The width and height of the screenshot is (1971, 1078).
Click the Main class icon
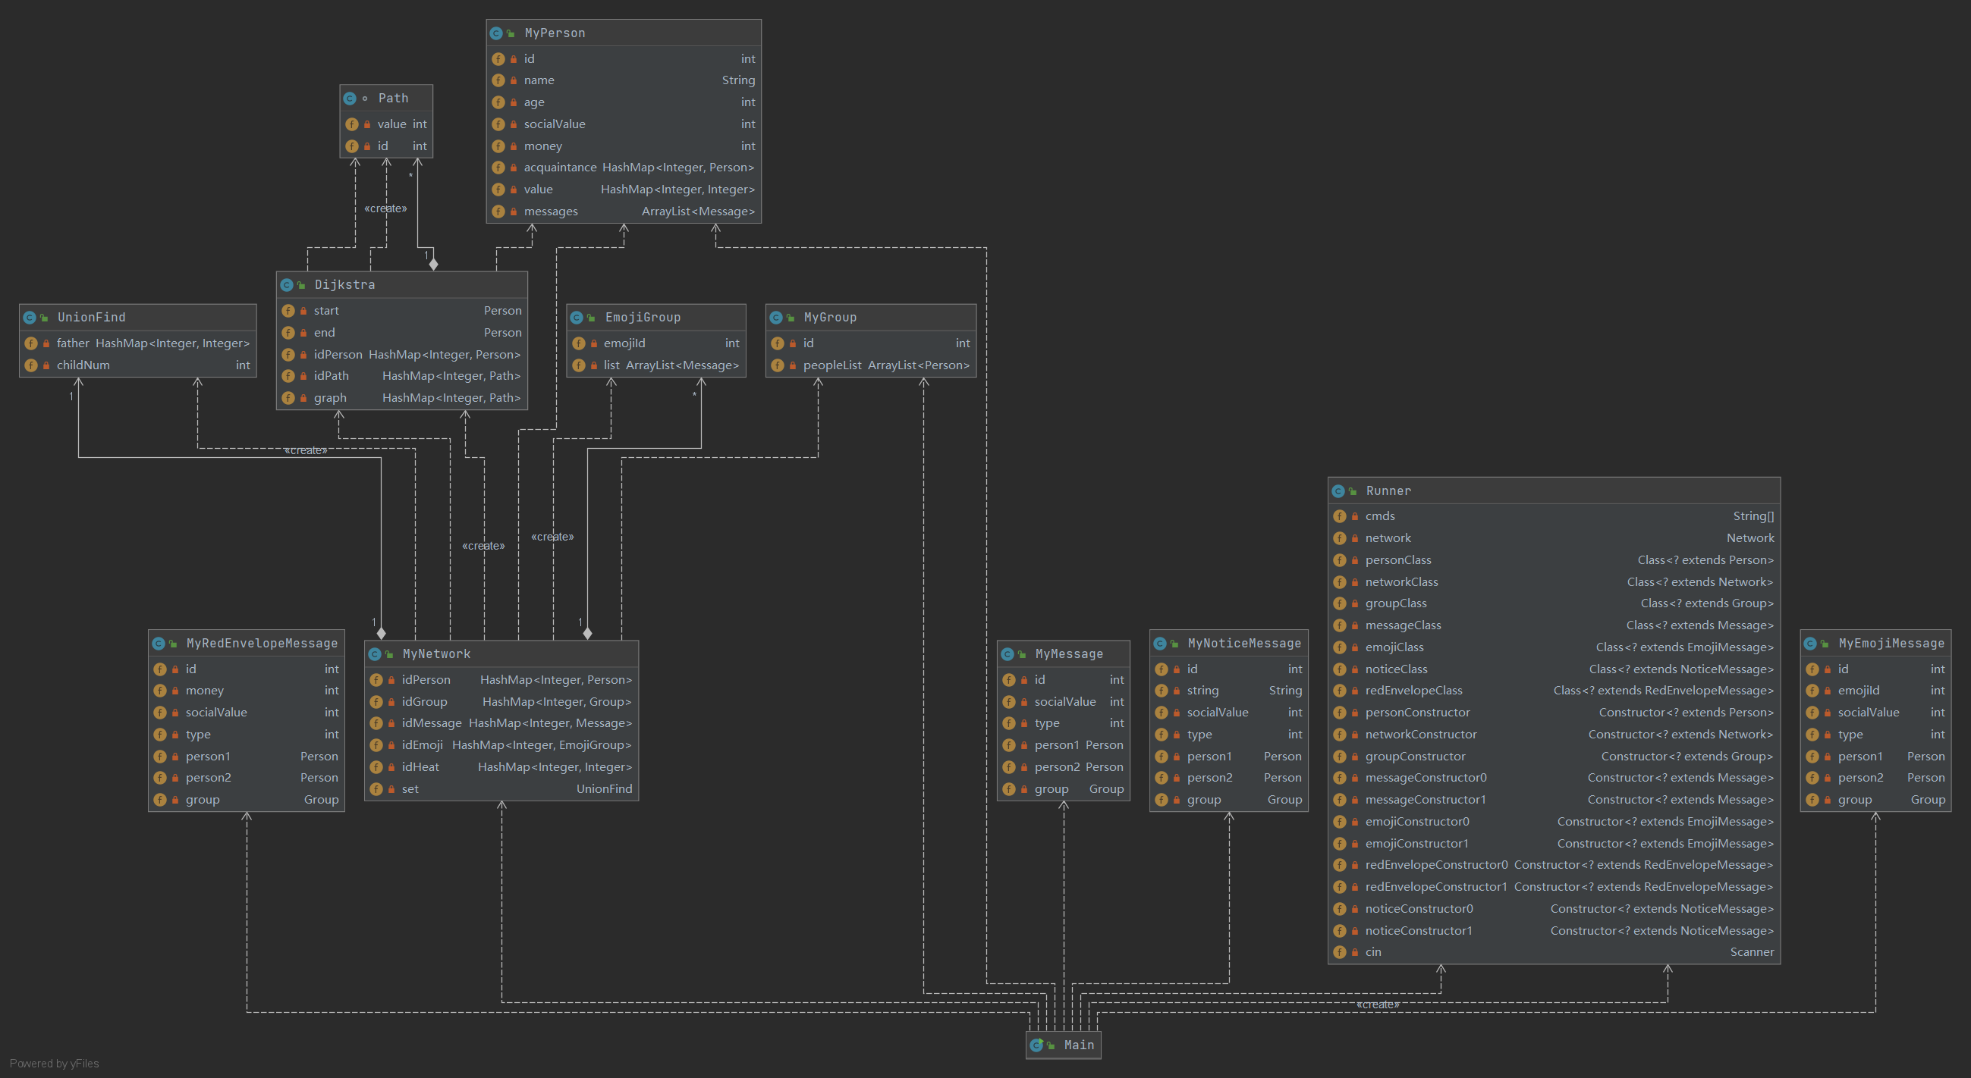(x=1036, y=1045)
